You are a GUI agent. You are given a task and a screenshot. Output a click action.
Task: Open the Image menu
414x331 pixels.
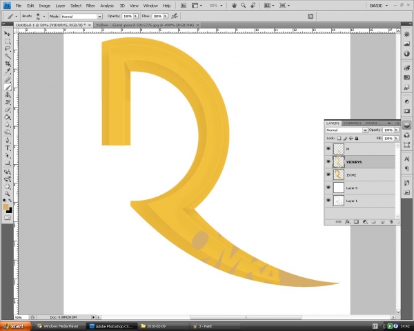pyautogui.click(x=45, y=6)
